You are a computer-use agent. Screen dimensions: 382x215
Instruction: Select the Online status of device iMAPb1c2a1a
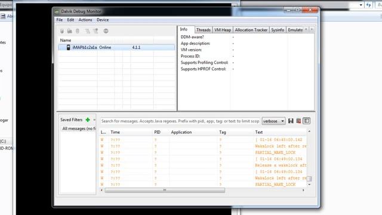(x=105, y=47)
